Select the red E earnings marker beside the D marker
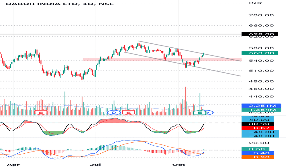 128,113
